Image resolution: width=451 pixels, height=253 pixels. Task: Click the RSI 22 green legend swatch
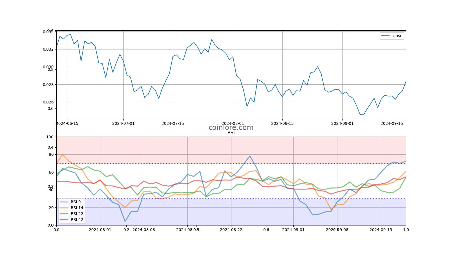coord(64,214)
